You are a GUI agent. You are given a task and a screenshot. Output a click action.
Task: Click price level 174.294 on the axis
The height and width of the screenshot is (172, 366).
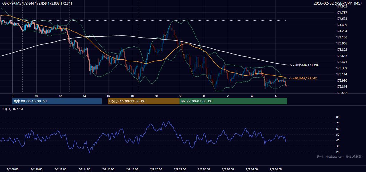tap(341, 31)
